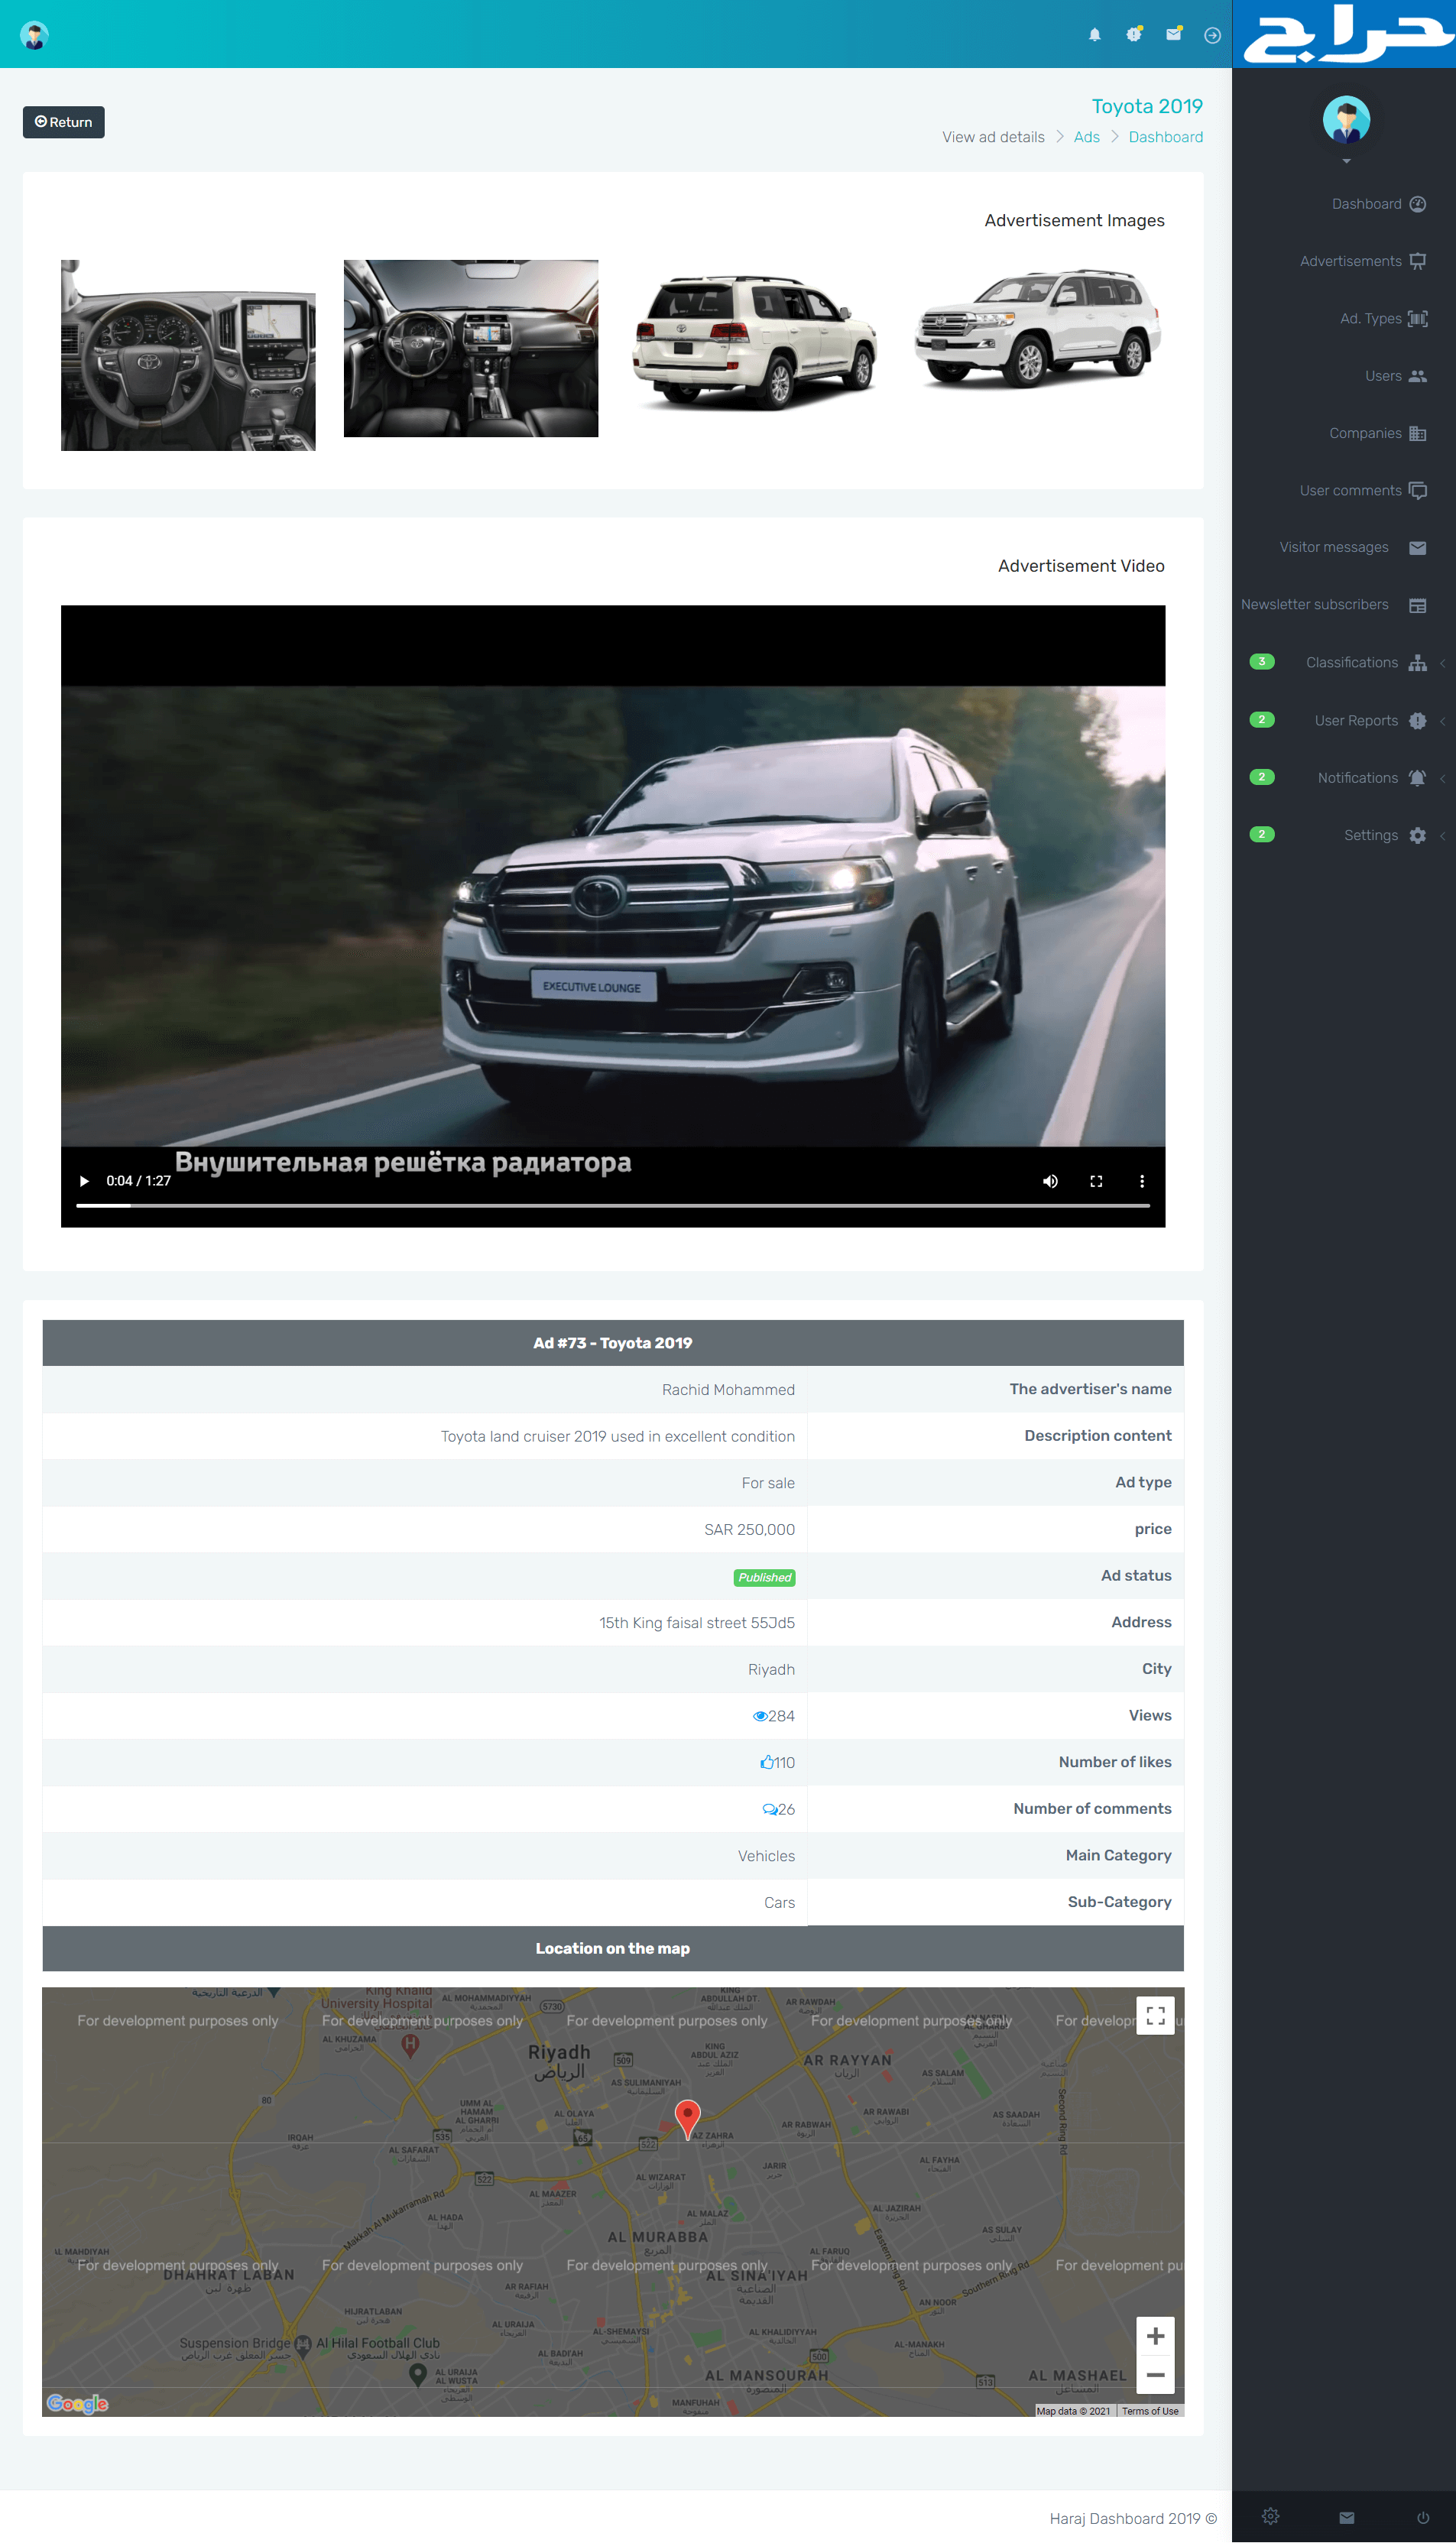This screenshot has height=2543, width=1456.
Task: Click the bottom sidebar gear icon
Action: tap(1270, 2516)
